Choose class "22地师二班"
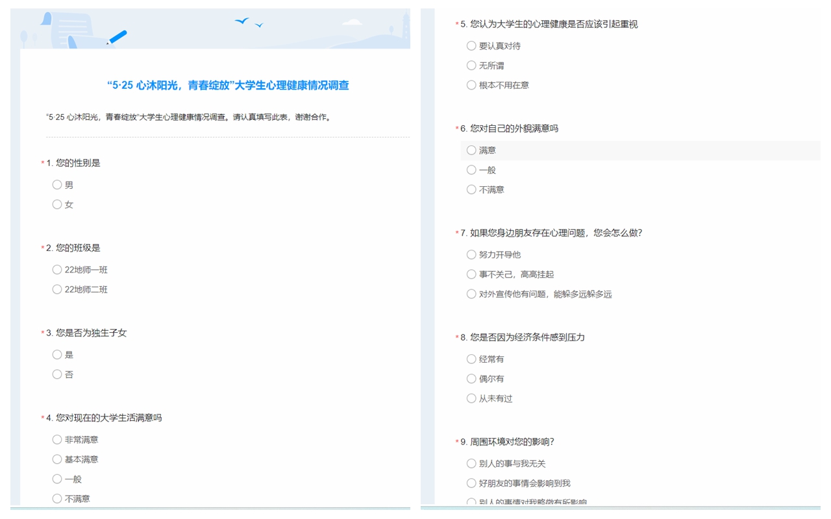 click(x=57, y=289)
